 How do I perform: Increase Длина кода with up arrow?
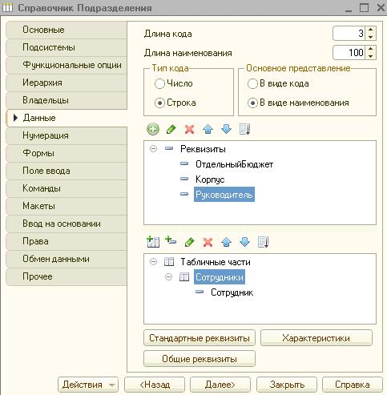click(x=370, y=30)
